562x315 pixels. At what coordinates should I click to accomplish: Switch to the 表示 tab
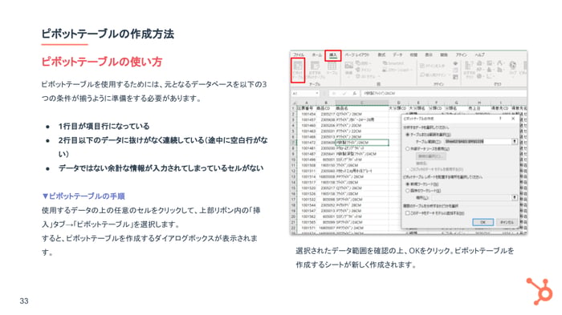click(x=429, y=55)
